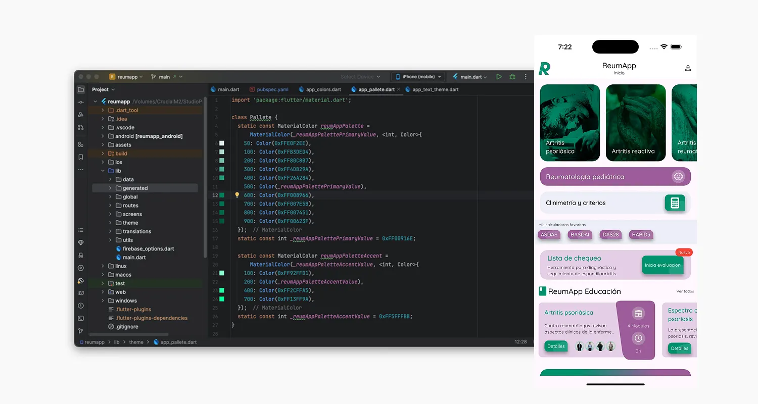Tap the calculator icon in Clinimetría row
The height and width of the screenshot is (404, 758).
pyautogui.click(x=675, y=203)
